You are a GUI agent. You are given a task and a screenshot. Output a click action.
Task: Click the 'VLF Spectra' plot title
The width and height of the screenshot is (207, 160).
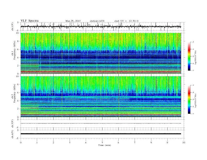(30, 21)
